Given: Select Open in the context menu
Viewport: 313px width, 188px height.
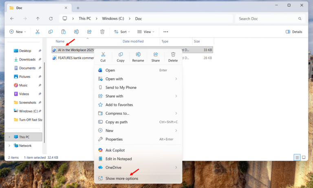Looking at the screenshot, I should tap(138, 70).
